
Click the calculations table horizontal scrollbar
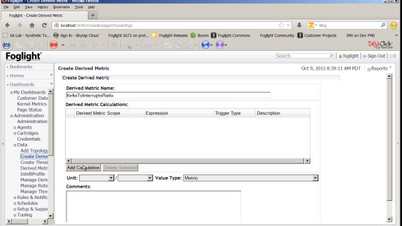coord(187,161)
